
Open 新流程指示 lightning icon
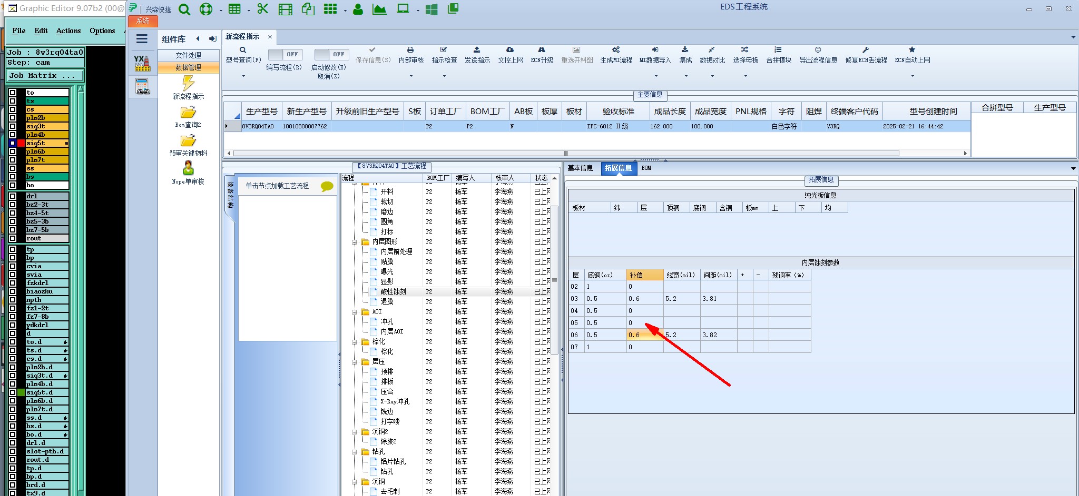tap(188, 83)
